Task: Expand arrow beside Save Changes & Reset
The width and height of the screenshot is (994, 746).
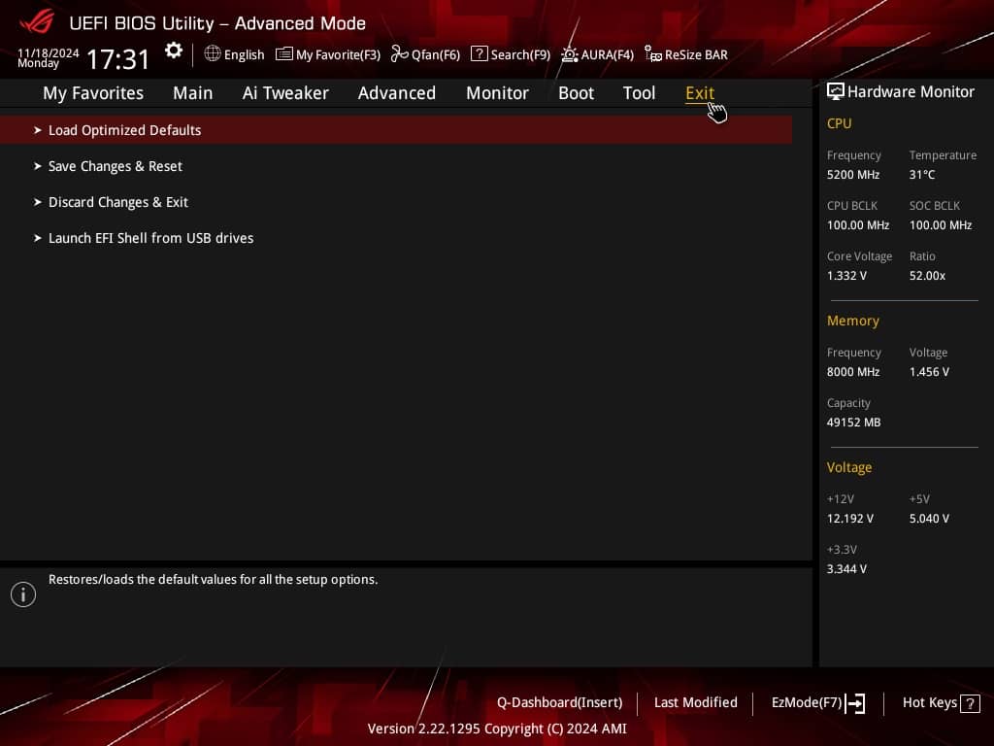Action: pos(38,166)
